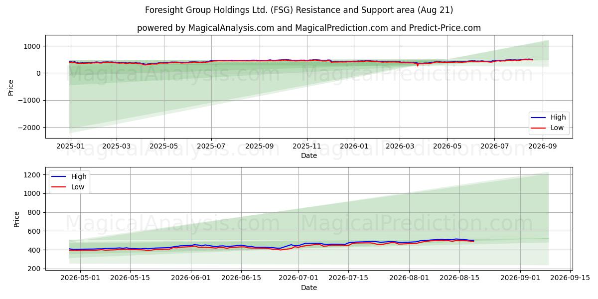
Task: Click the 'Price' label of the bottom chart
Action: (x=17, y=219)
